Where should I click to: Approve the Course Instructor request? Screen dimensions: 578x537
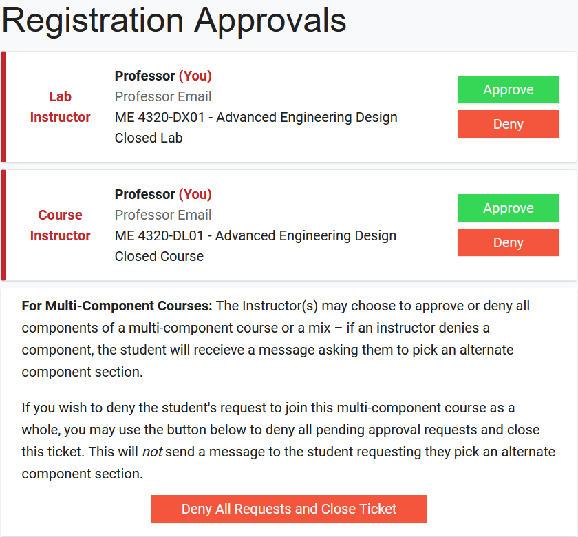click(508, 209)
